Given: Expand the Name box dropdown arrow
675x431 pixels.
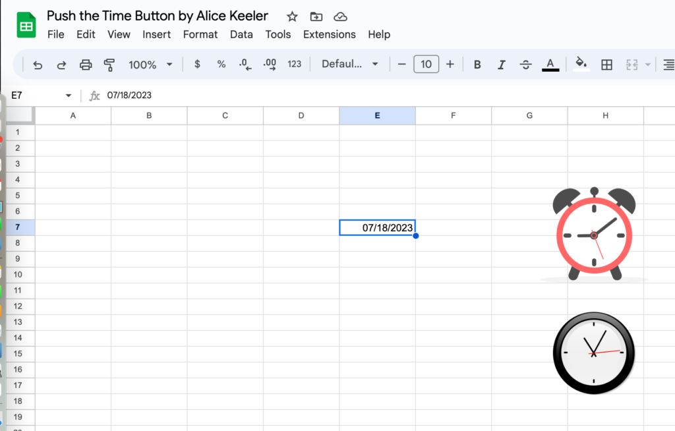Looking at the screenshot, I should click(x=69, y=95).
